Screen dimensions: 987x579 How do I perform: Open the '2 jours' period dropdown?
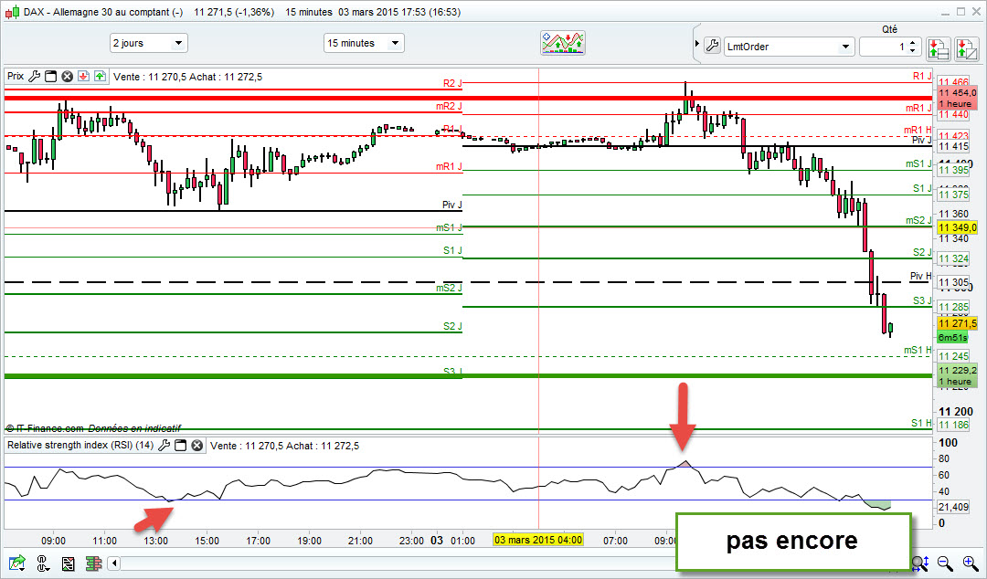tap(149, 43)
